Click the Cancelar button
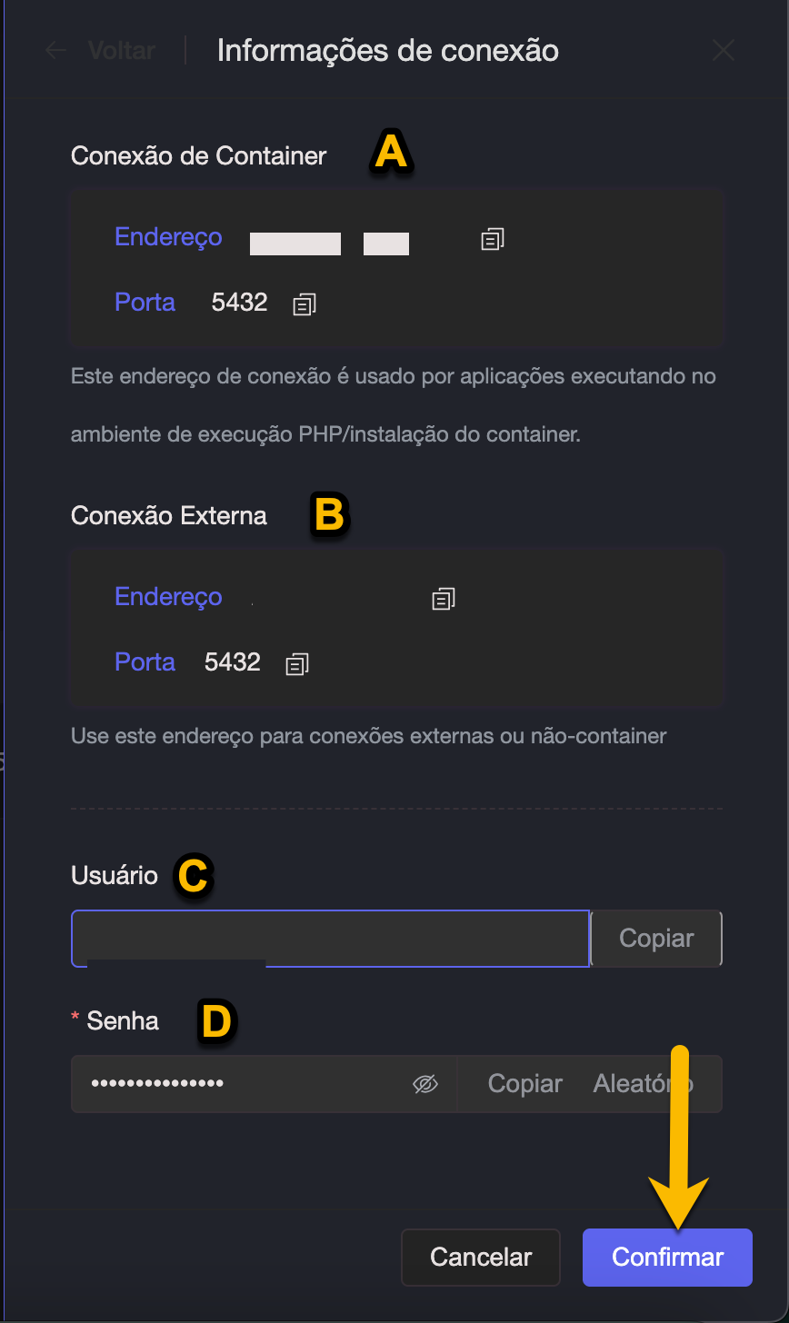 (x=481, y=1258)
